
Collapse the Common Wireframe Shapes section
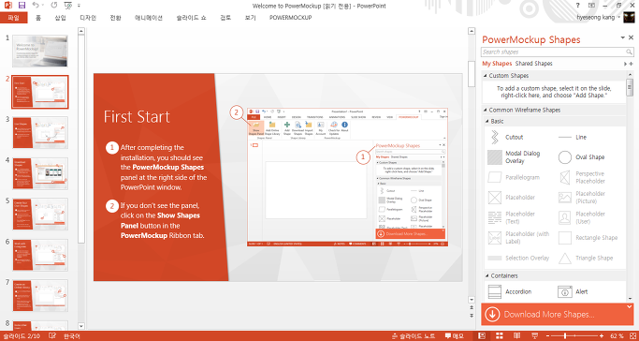point(485,110)
